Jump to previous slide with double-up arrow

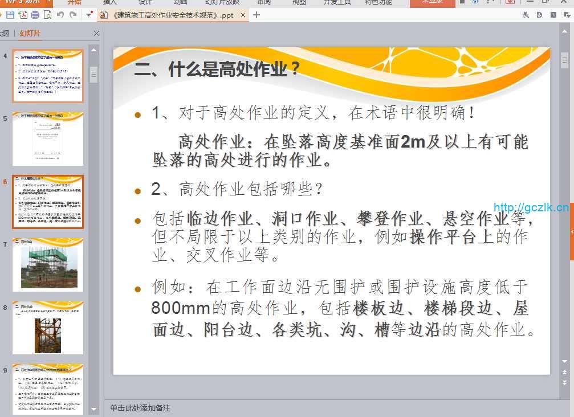click(564, 372)
